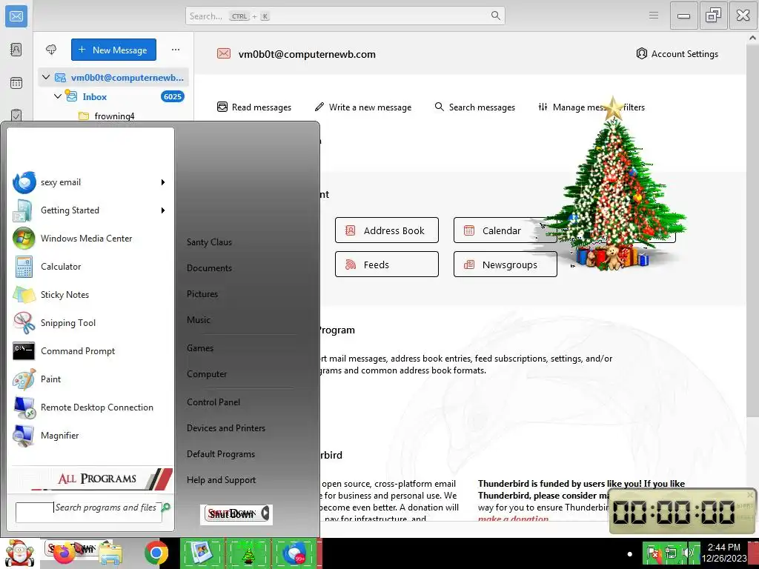Open Pictures from the Start menu
759x569 pixels.
click(x=202, y=294)
